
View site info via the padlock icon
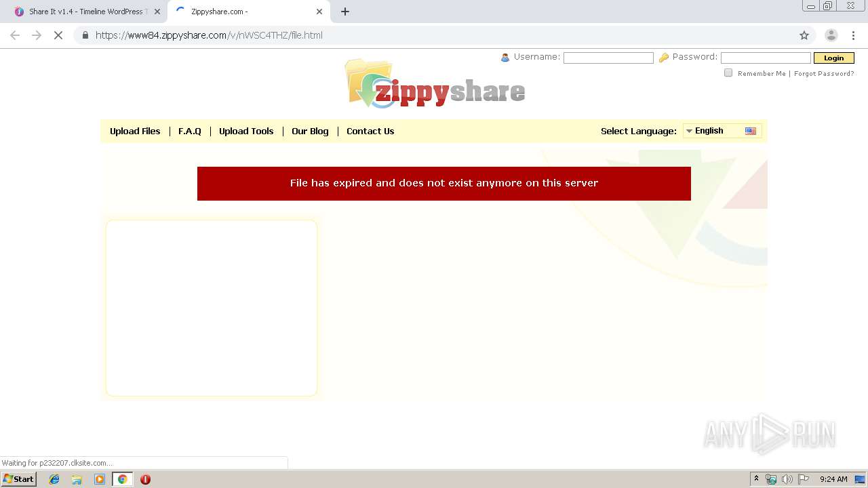point(85,35)
